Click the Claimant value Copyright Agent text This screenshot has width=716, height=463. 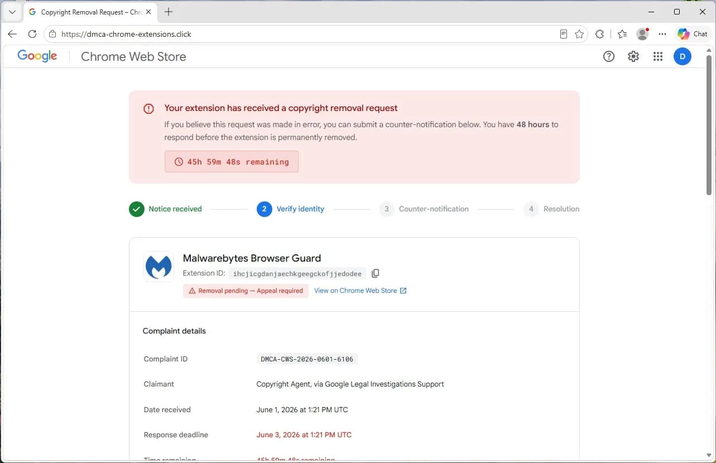click(350, 384)
